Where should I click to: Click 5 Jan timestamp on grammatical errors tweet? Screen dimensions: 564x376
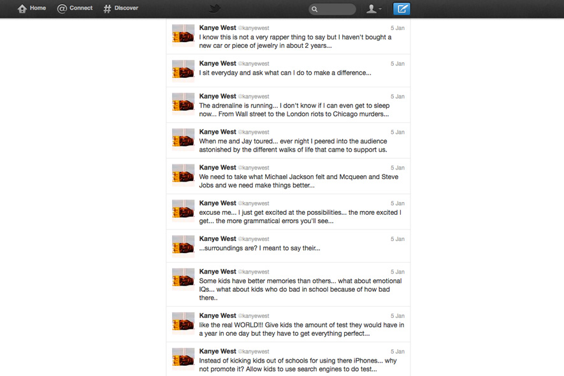click(x=398, y=203)
